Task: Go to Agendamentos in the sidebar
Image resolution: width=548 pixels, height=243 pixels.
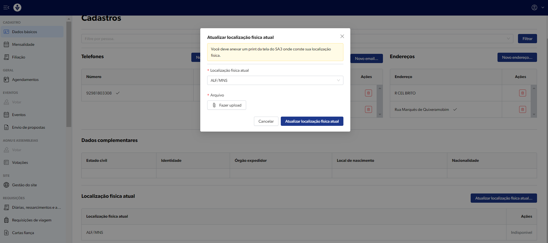Action: [x=25, y=79]
